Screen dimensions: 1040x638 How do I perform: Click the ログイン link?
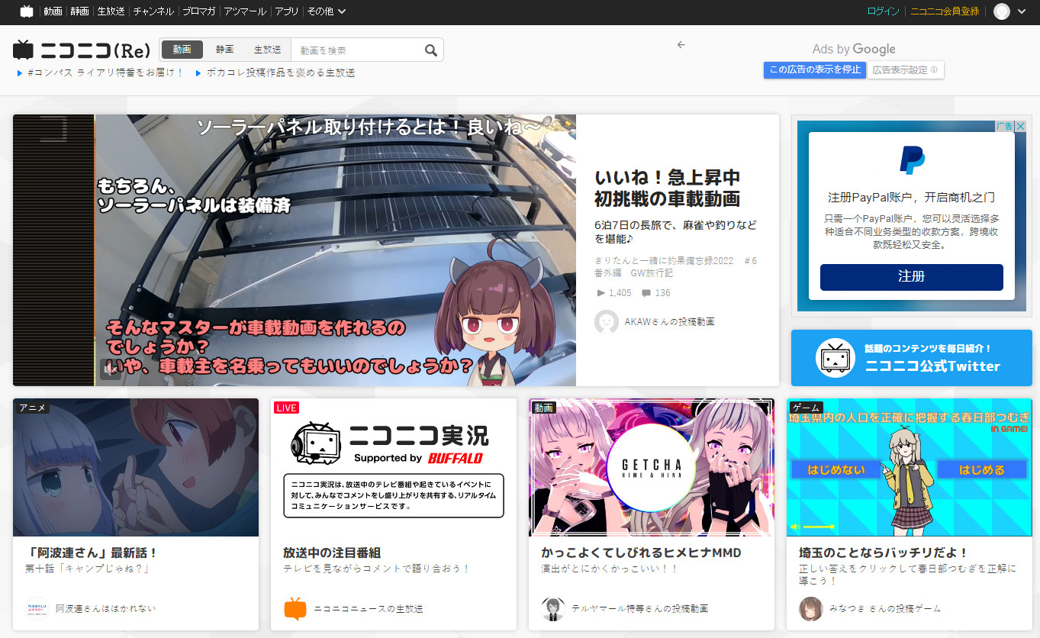883,11
